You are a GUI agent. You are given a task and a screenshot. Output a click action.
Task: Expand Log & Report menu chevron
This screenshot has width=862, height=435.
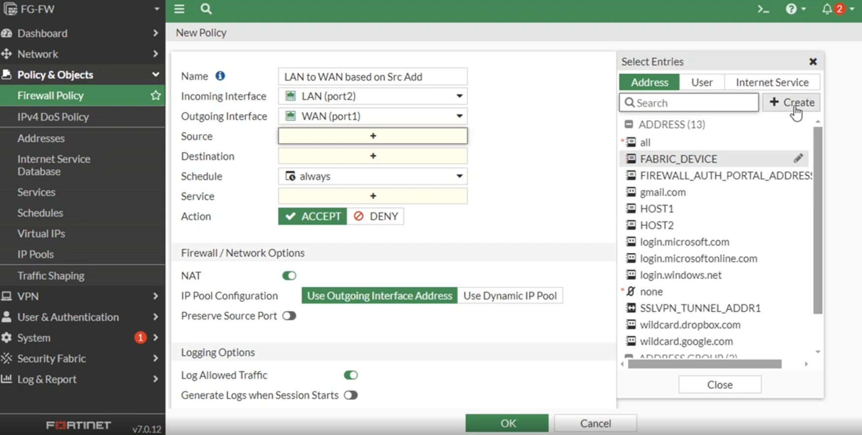[155, 379]
